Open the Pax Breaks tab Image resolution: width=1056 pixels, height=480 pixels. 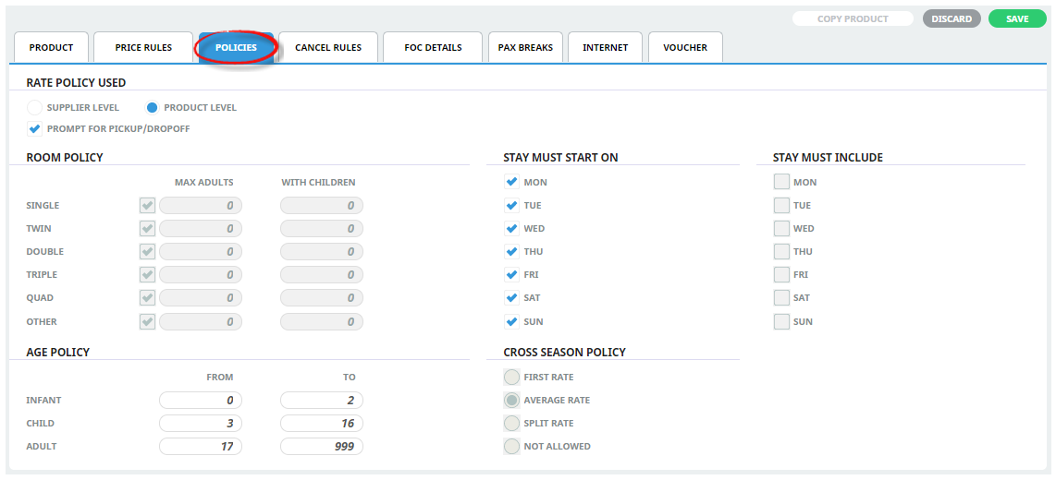pos(525,48)
